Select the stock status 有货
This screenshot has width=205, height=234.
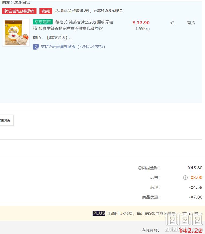point(191,23)
